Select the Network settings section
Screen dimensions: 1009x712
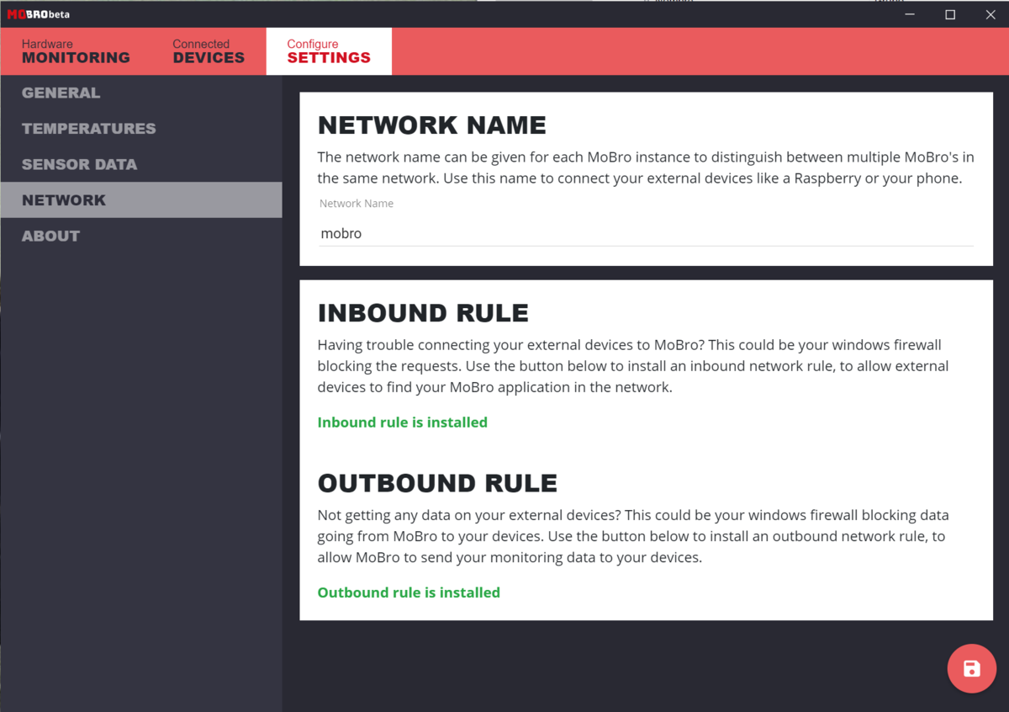coord(141,200)
